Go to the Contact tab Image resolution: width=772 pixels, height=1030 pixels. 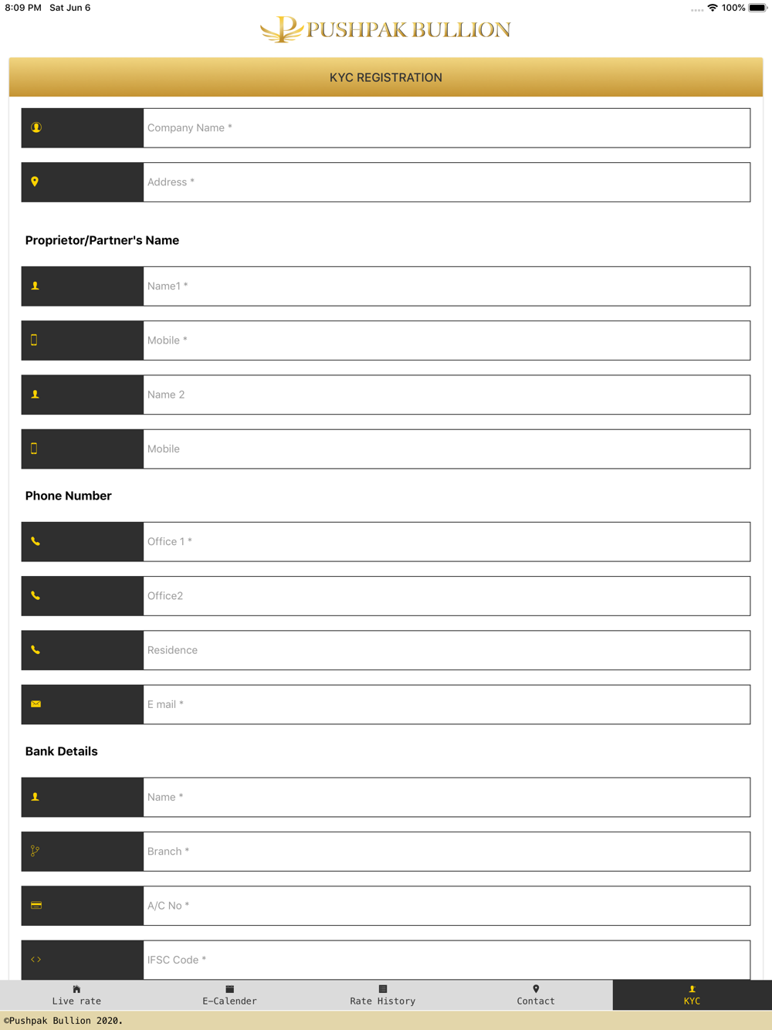[536, 995]
